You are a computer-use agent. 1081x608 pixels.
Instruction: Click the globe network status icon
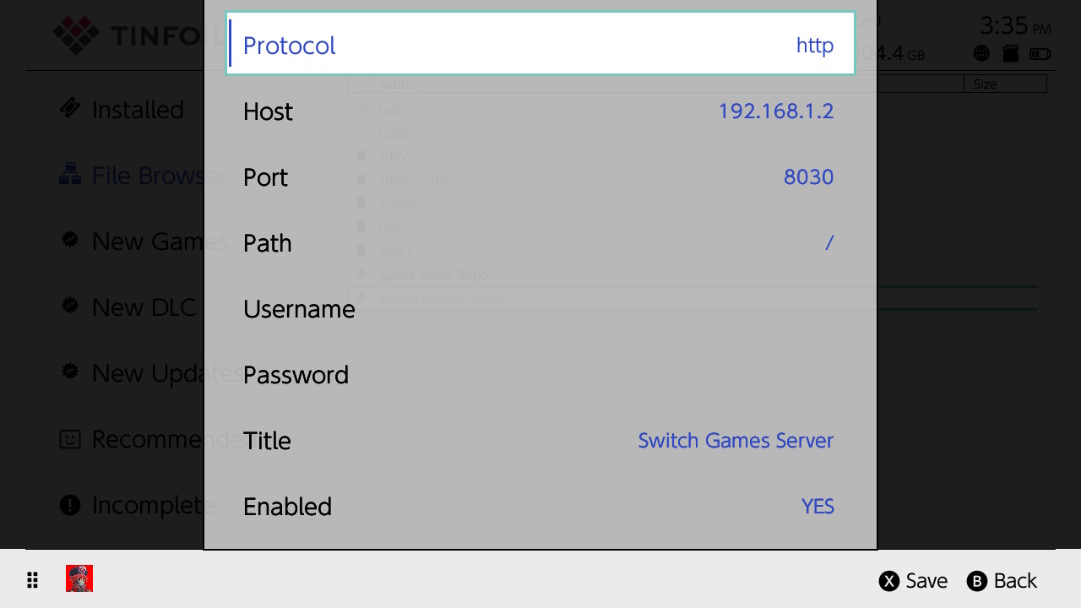(x=981, y=53)
